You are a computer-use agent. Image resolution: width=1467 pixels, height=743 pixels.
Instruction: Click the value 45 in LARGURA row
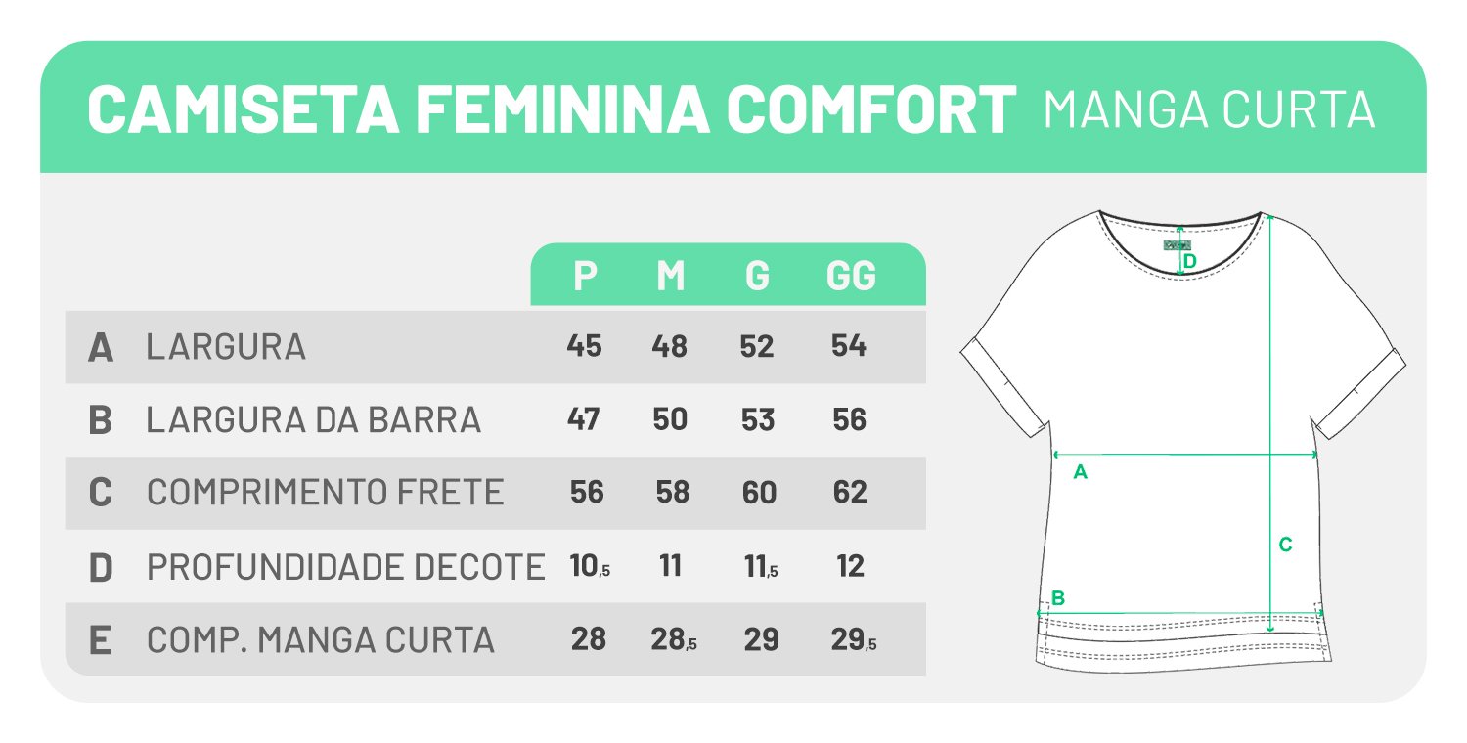584,346
